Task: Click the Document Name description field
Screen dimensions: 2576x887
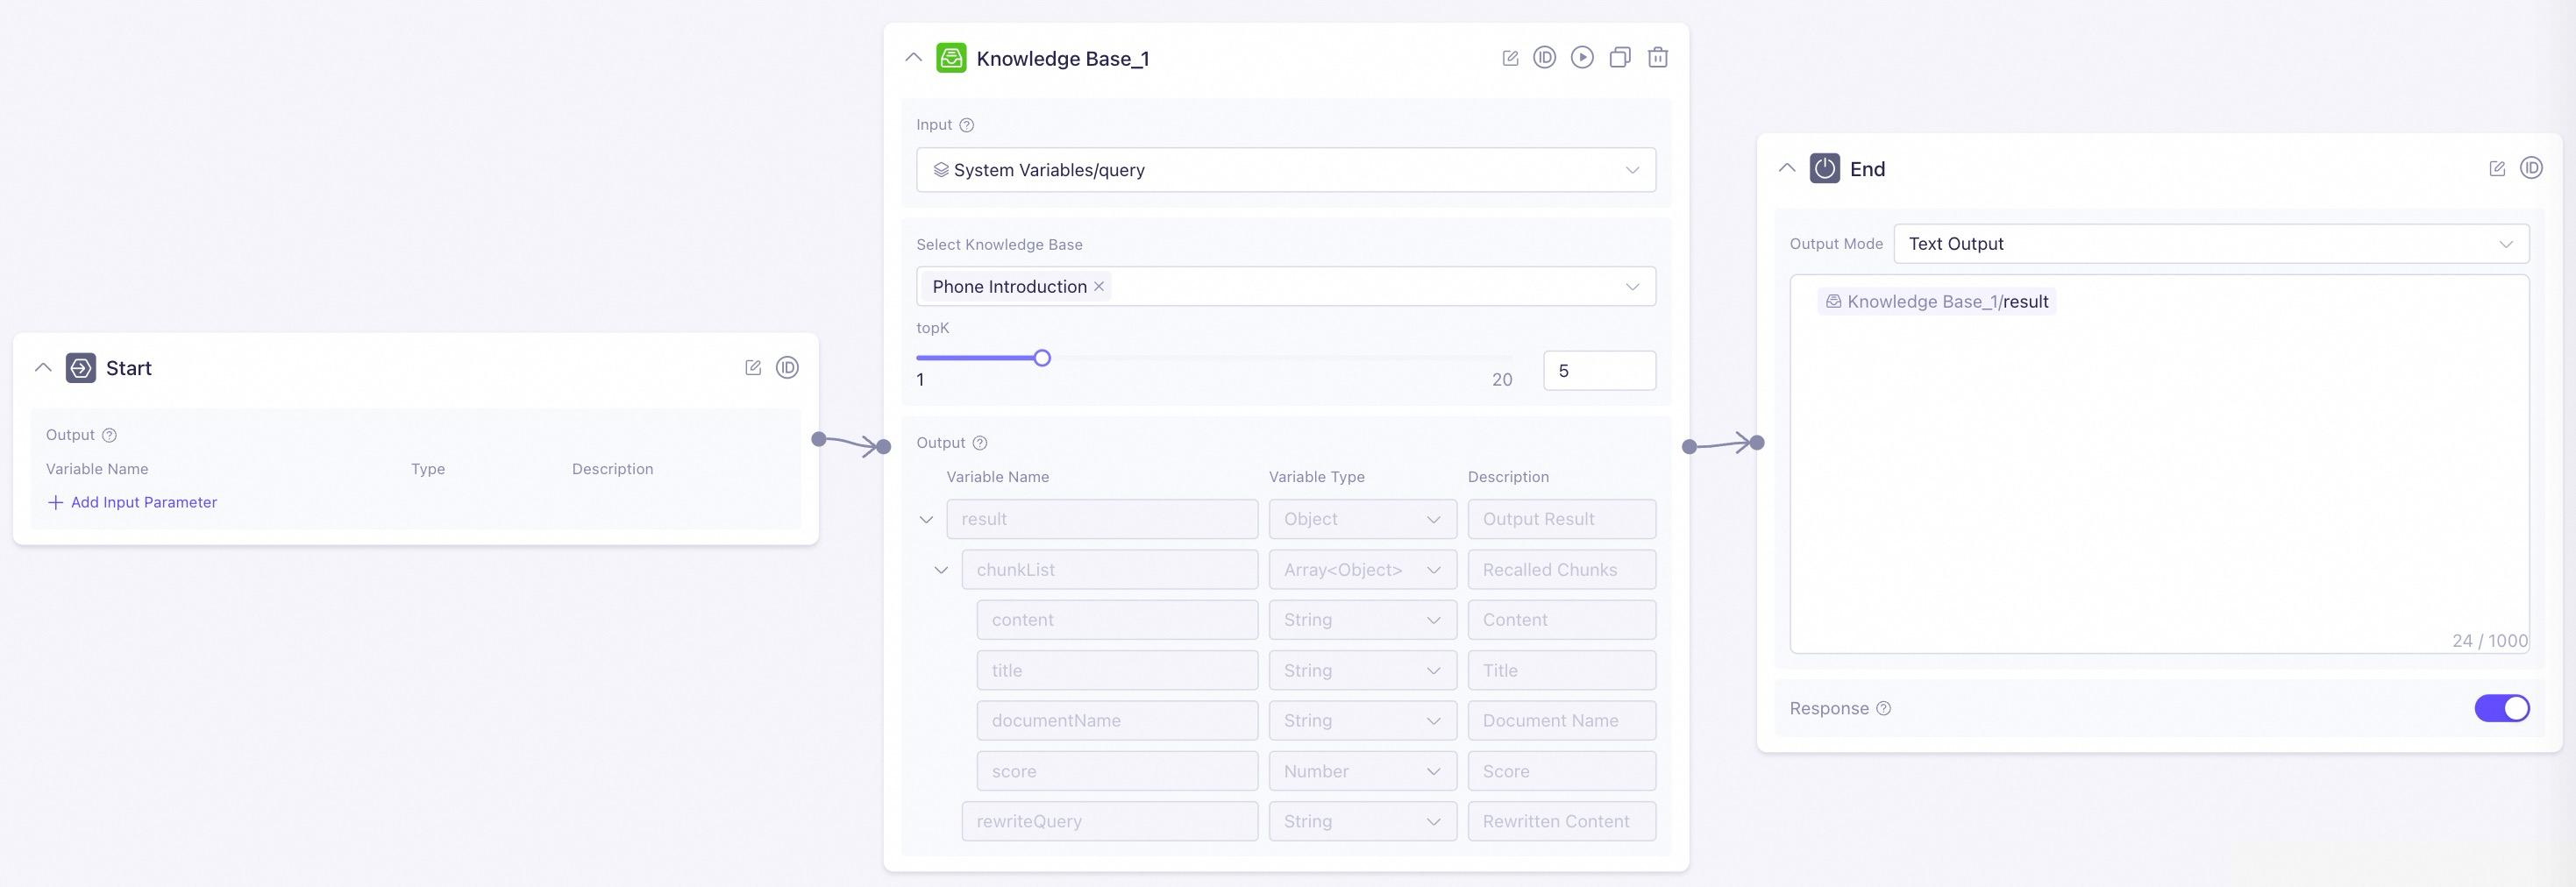Action: click(x=1562, y=720)
